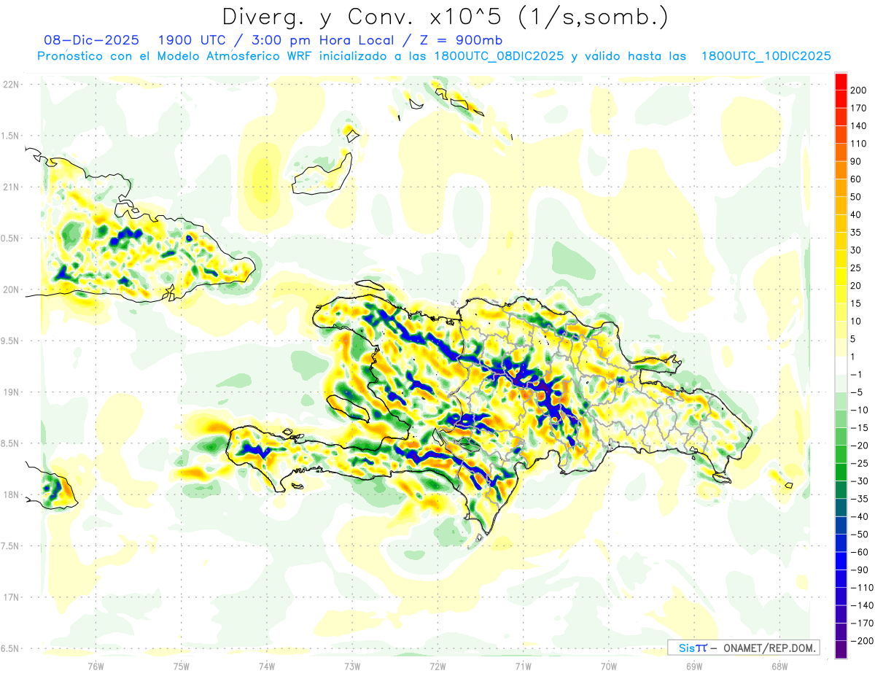This screenshot has width=875, height=676.
Task: Click the '-5' color scale value
Action: pyautogui.click(x=856, y=392)
